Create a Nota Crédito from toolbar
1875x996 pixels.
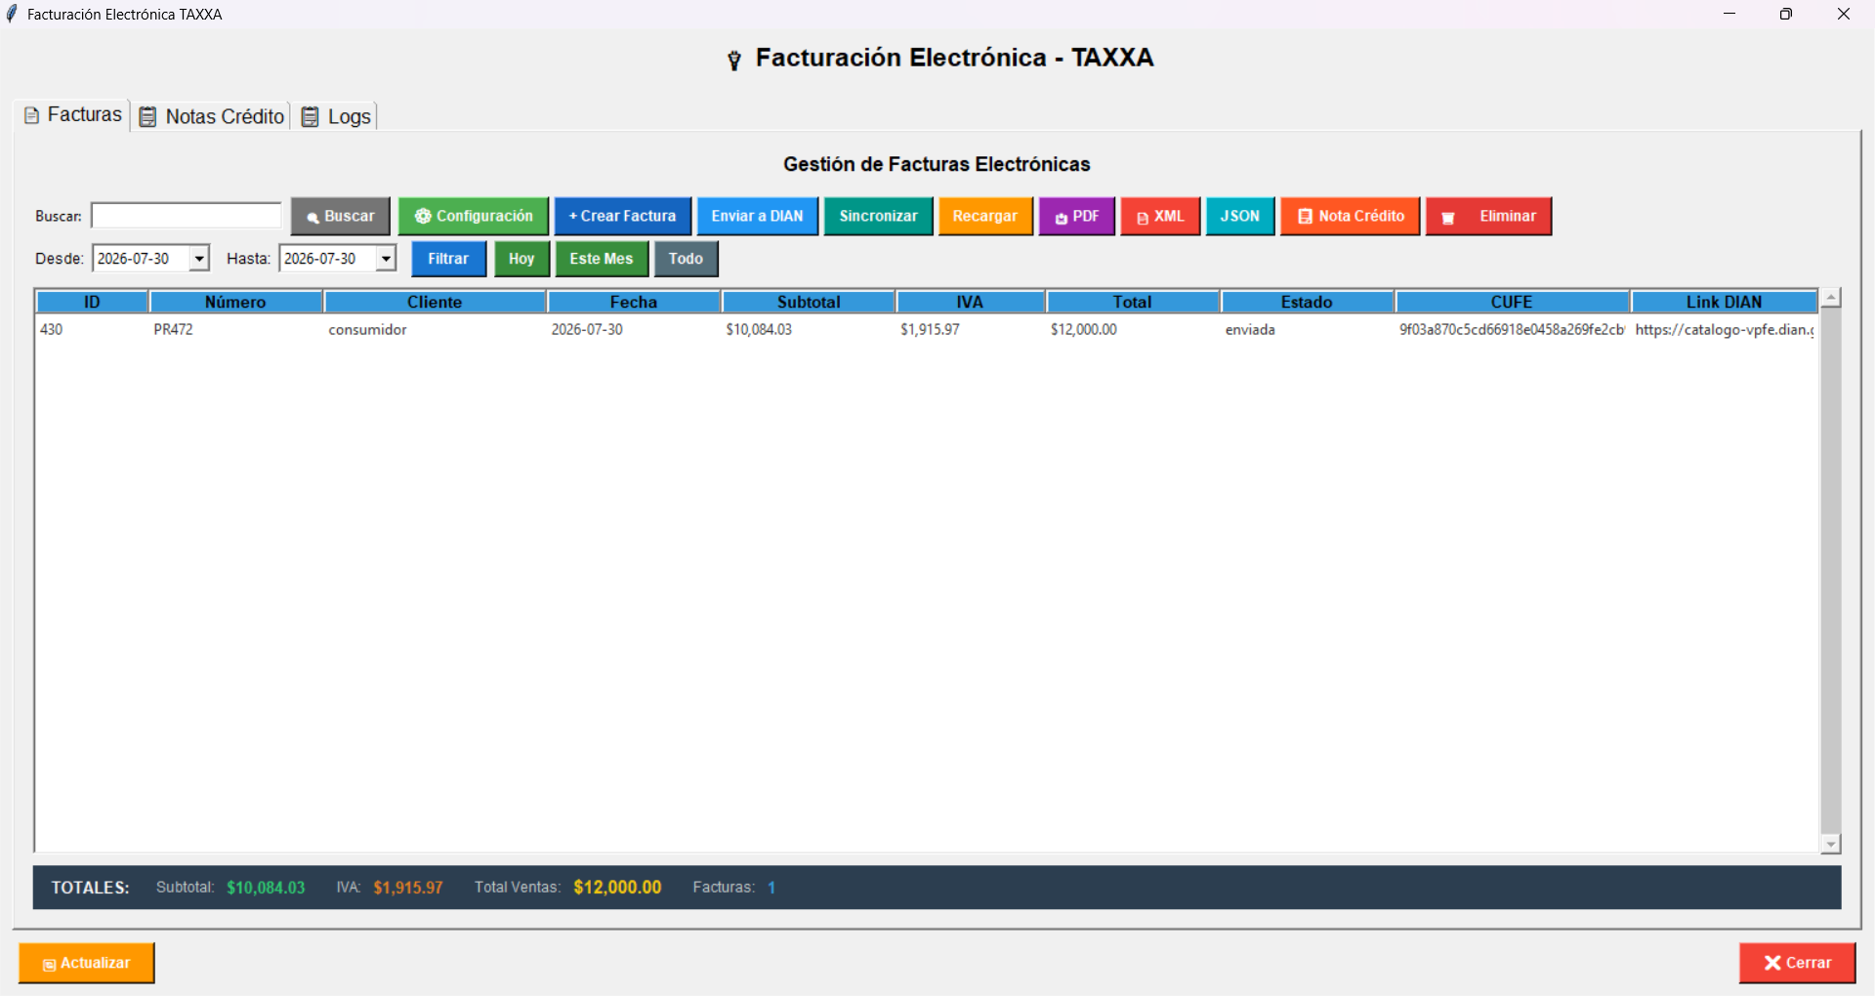point(1351,216)
